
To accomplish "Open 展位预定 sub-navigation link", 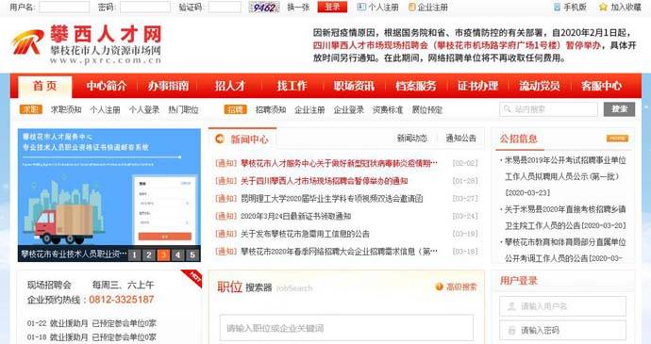I will coord(427,109).
